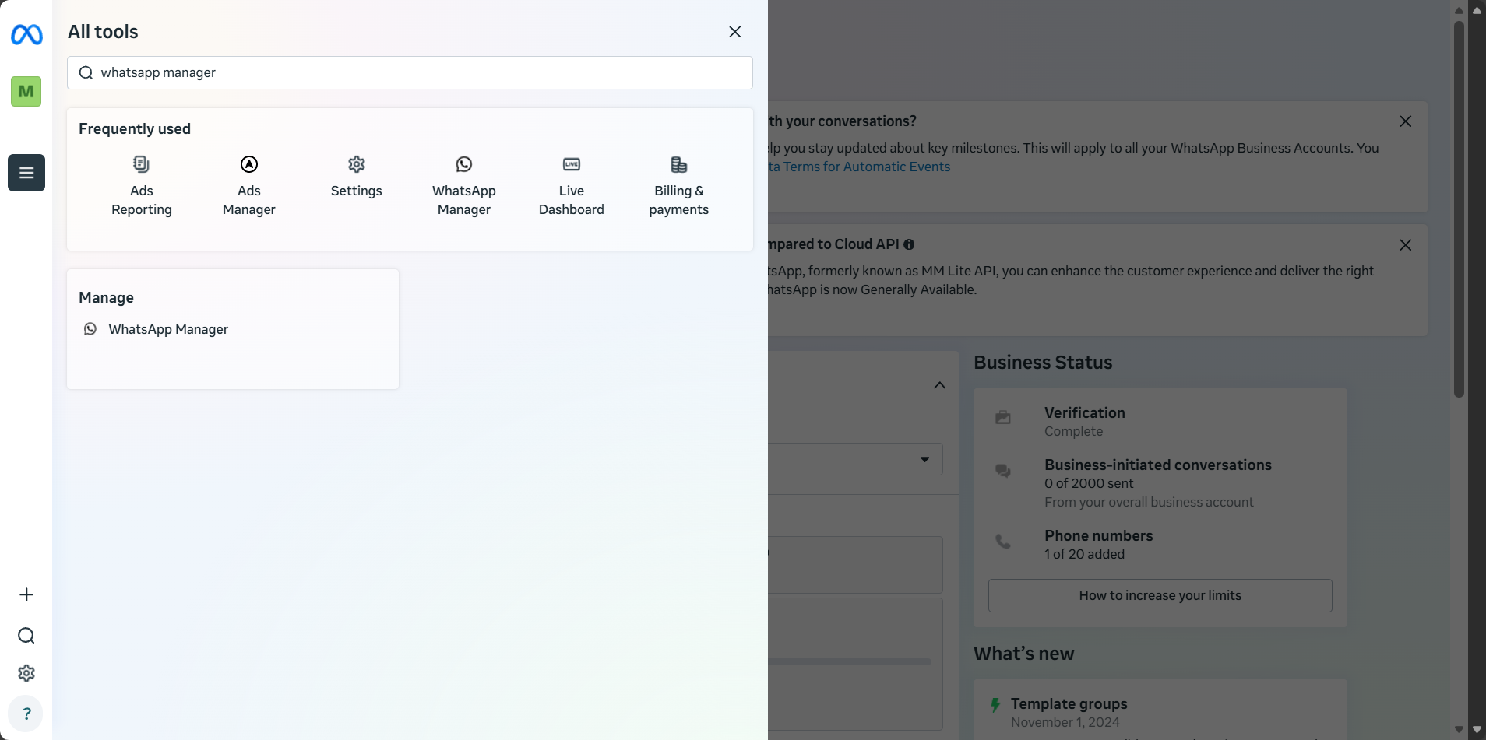Click the plus icon in left sidebar
The image size is (1486, 740).
tap(26, 595)
